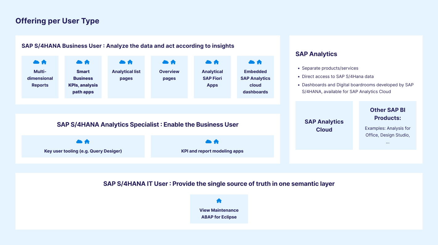
Task: Open the Other SAP BI Products tile
Action: click(387, 125)
